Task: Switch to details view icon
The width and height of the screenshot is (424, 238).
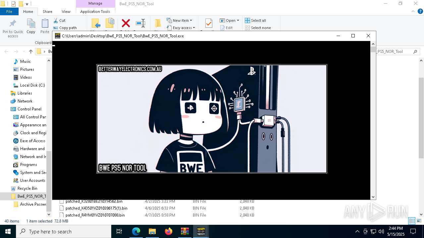Action: click(x=412, y=221)
